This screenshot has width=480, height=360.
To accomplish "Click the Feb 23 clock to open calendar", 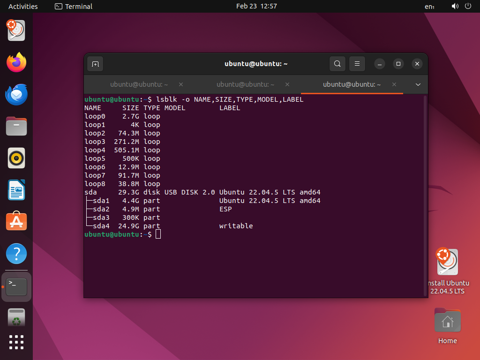I will [256, 6].
